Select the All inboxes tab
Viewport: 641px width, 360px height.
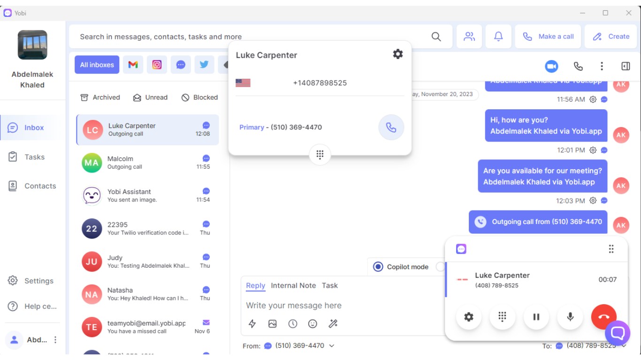[97, 65]
